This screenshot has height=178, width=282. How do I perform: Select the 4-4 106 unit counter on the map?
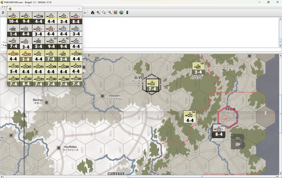[190, 117]
